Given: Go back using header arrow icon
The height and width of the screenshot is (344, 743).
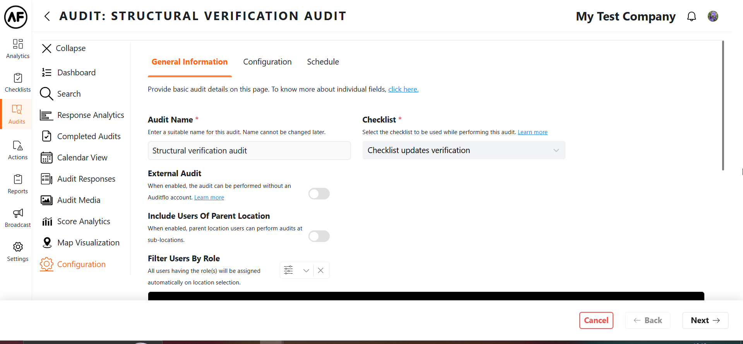Looking at the screenshot, I should pyautogui.click(x=47, y=16).
